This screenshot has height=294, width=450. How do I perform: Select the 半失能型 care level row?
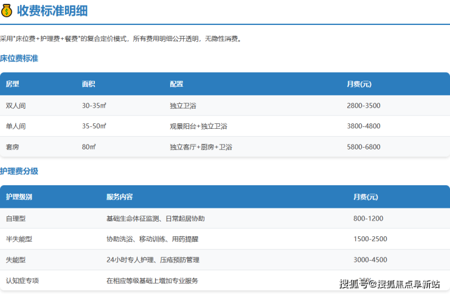19,239
